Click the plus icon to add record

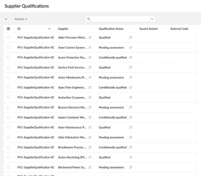click(6, 19)
